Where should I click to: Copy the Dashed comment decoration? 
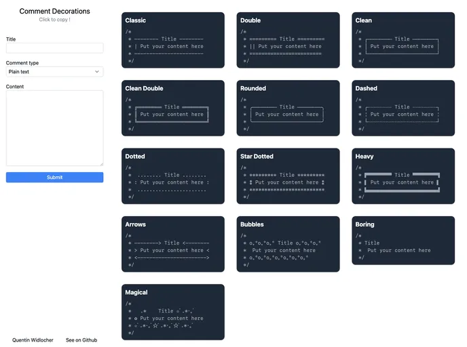(403, 108)
